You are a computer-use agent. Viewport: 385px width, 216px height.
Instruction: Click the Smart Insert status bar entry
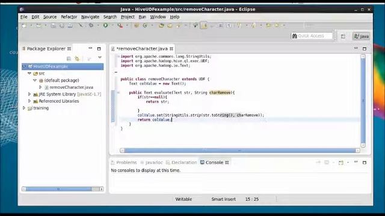(223, 199)
